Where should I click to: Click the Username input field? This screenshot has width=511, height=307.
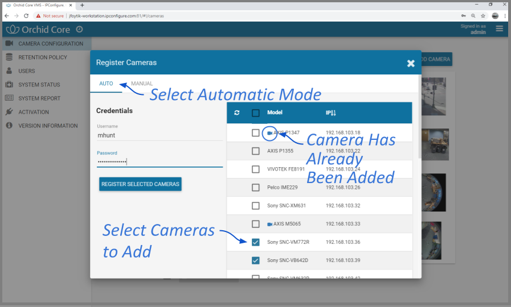pos(160,136)
